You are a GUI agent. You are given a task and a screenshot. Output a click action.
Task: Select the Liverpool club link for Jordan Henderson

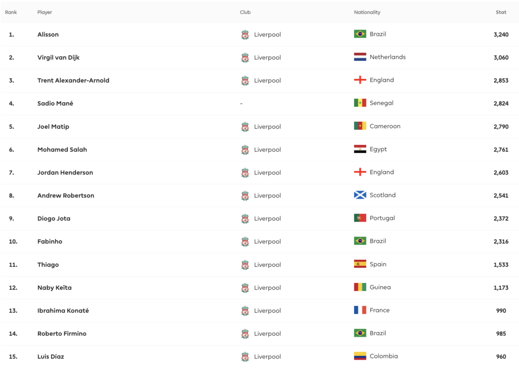coord(268,172)
